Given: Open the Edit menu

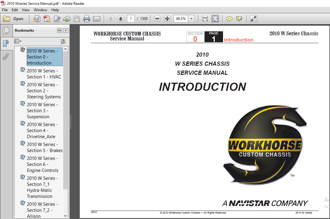Looking at the screenshot, I should click(15, 10).
